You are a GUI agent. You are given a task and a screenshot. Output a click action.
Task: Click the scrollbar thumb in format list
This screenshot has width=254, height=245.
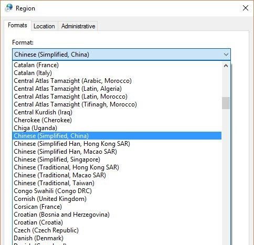tap(226, 103)
